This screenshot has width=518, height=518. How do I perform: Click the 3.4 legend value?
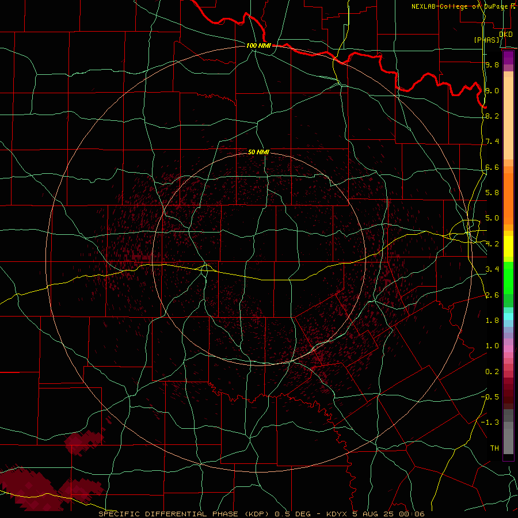pyautogui.click(x=492, y=269)
